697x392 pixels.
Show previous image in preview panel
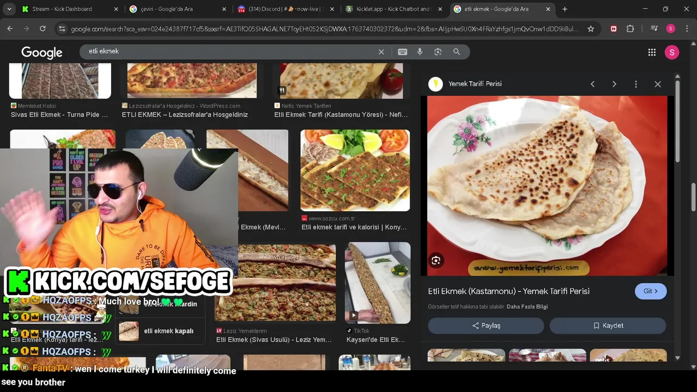tap(592, 84)
